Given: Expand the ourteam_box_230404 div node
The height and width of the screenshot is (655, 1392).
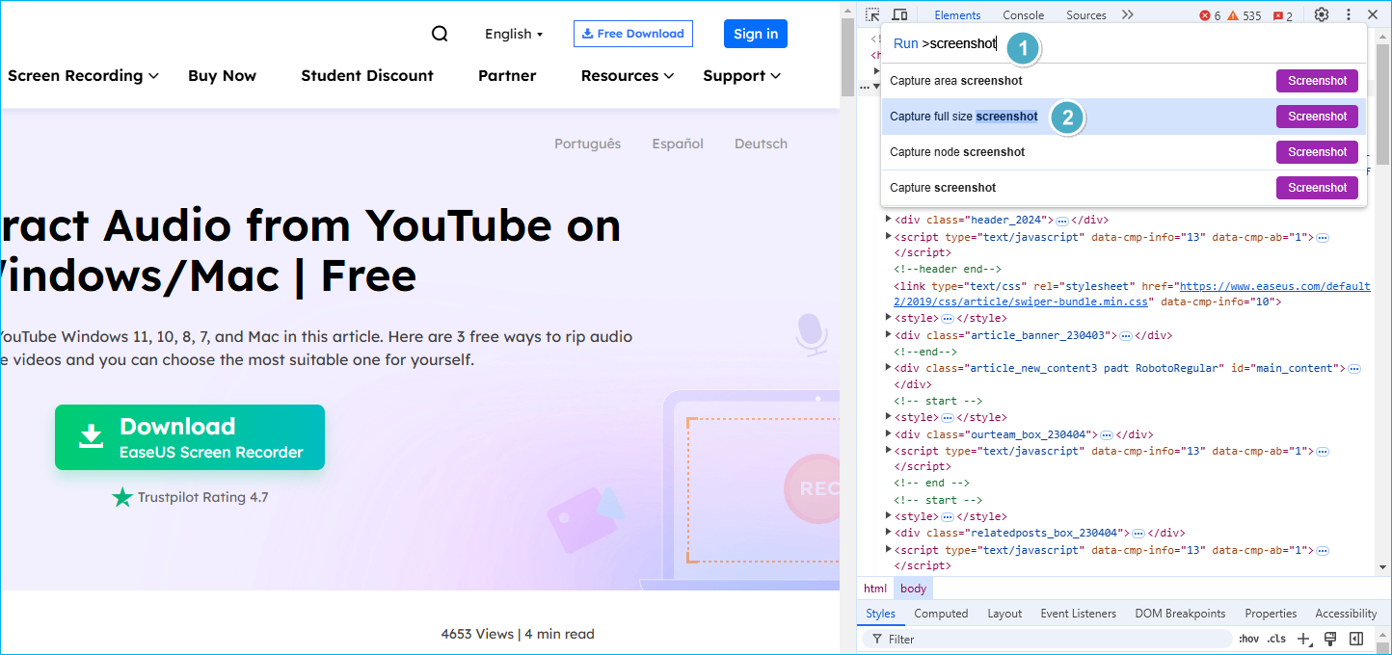Looking at the screenshot, I should [x=889, y=434].
